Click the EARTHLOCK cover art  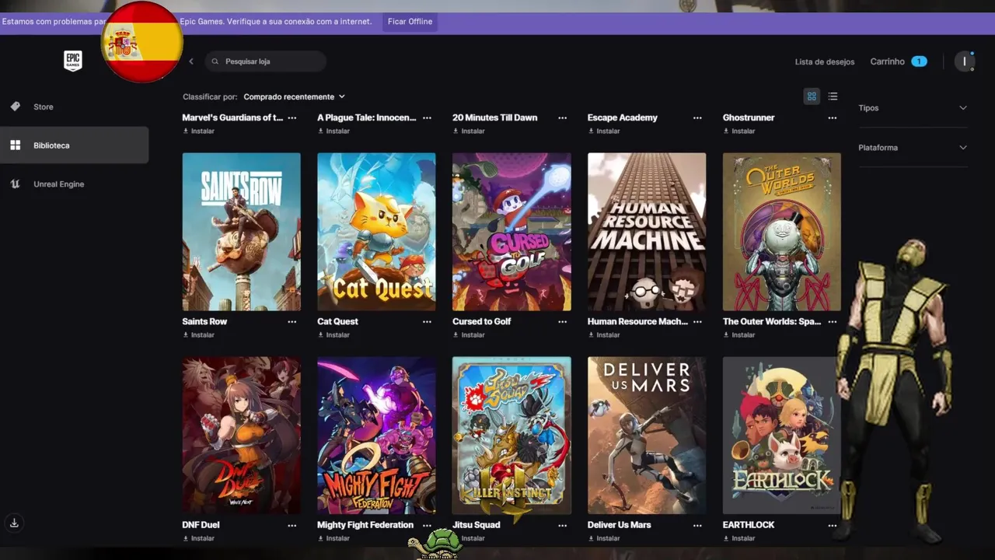click(x=782, y=436)
